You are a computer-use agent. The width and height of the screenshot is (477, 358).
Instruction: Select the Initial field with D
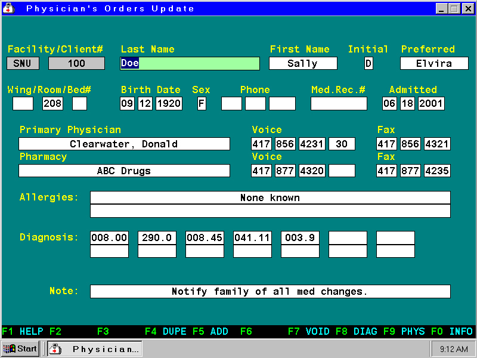[x=368, y=63]
